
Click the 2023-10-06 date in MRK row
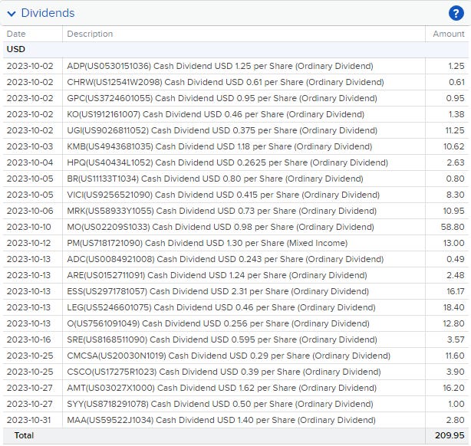pos(30,211)
